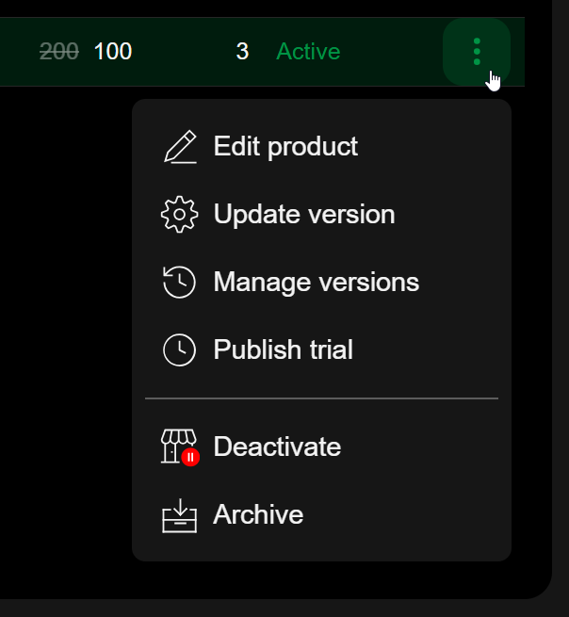Click the green Active status label

[308, 52]
